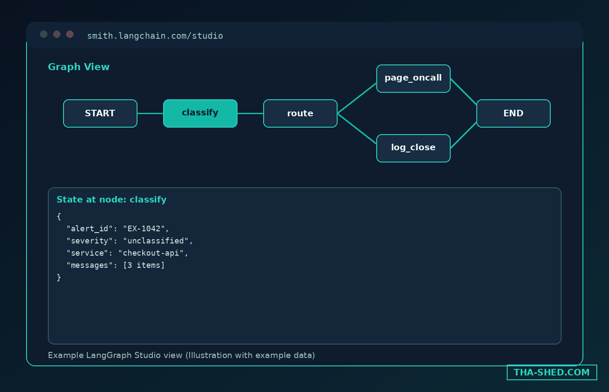Expand the "messages": [3 items] entry
609x392 pixels.
pos(115,265)
